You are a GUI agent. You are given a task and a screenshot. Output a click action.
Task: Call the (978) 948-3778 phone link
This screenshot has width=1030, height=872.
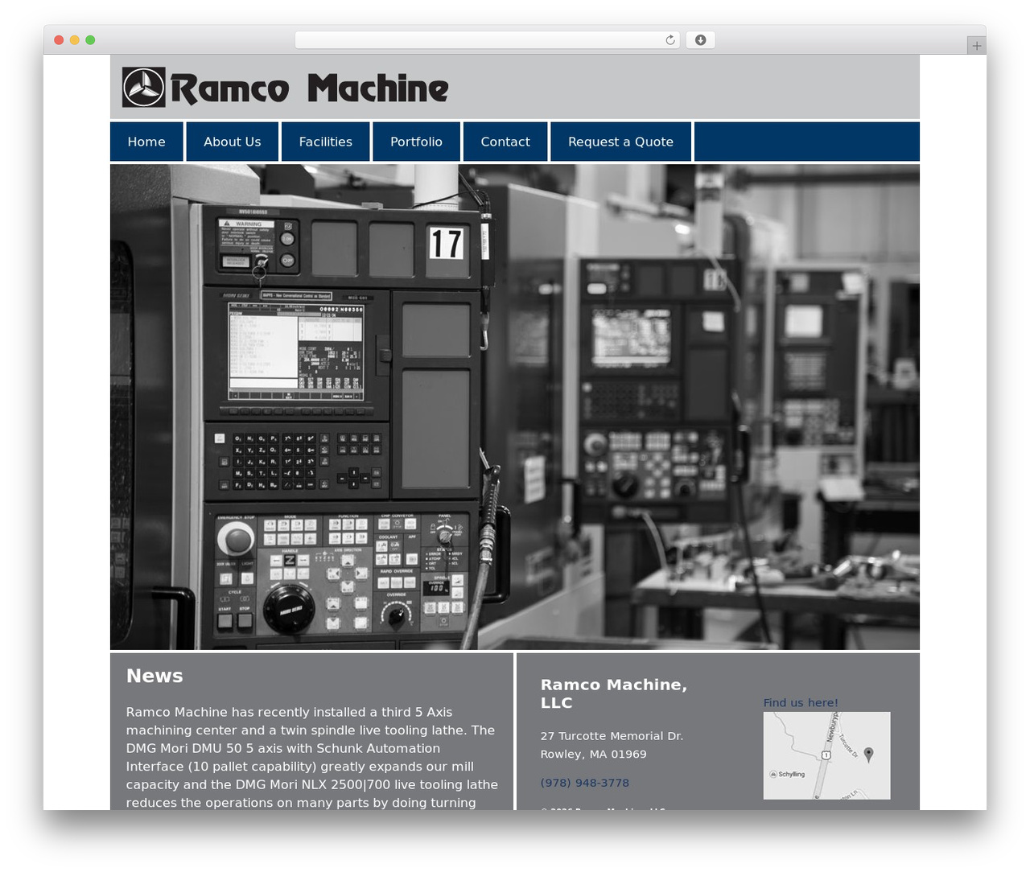(585, 783)
